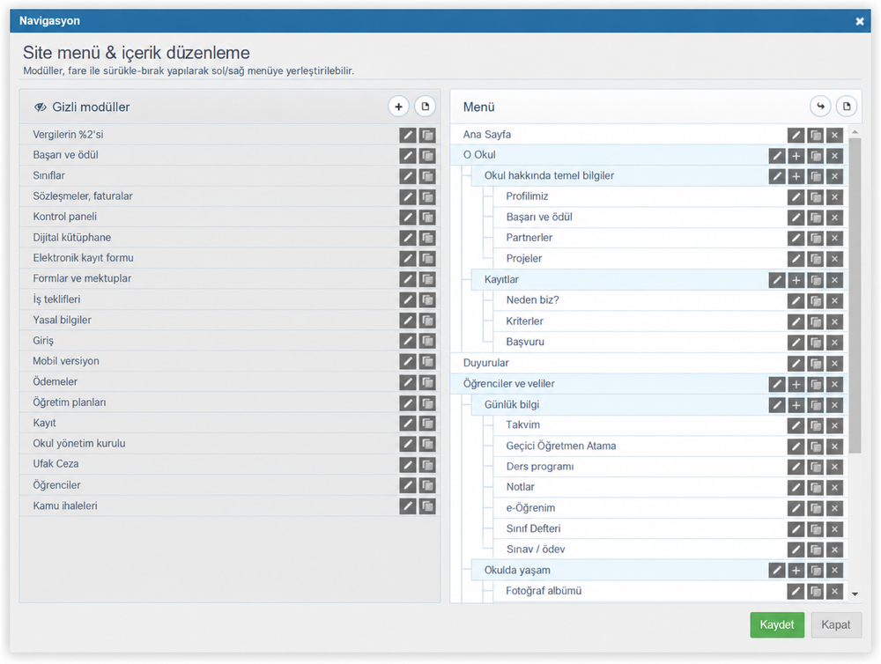
Task: Edit the Duyurular menu entry
Action: [796, 364]
